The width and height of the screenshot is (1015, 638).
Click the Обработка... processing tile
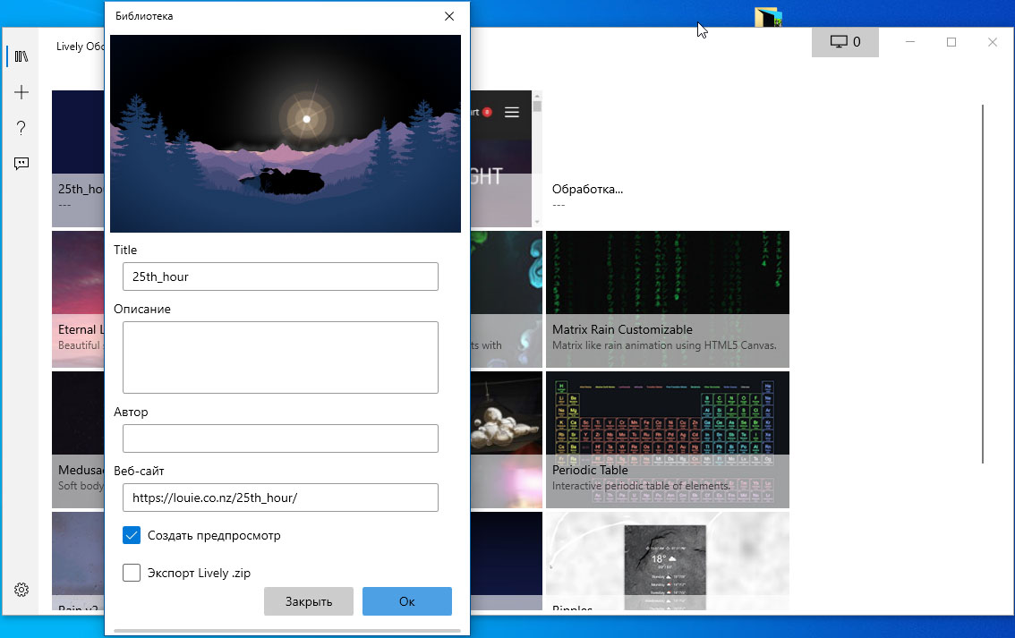(668, 158)
